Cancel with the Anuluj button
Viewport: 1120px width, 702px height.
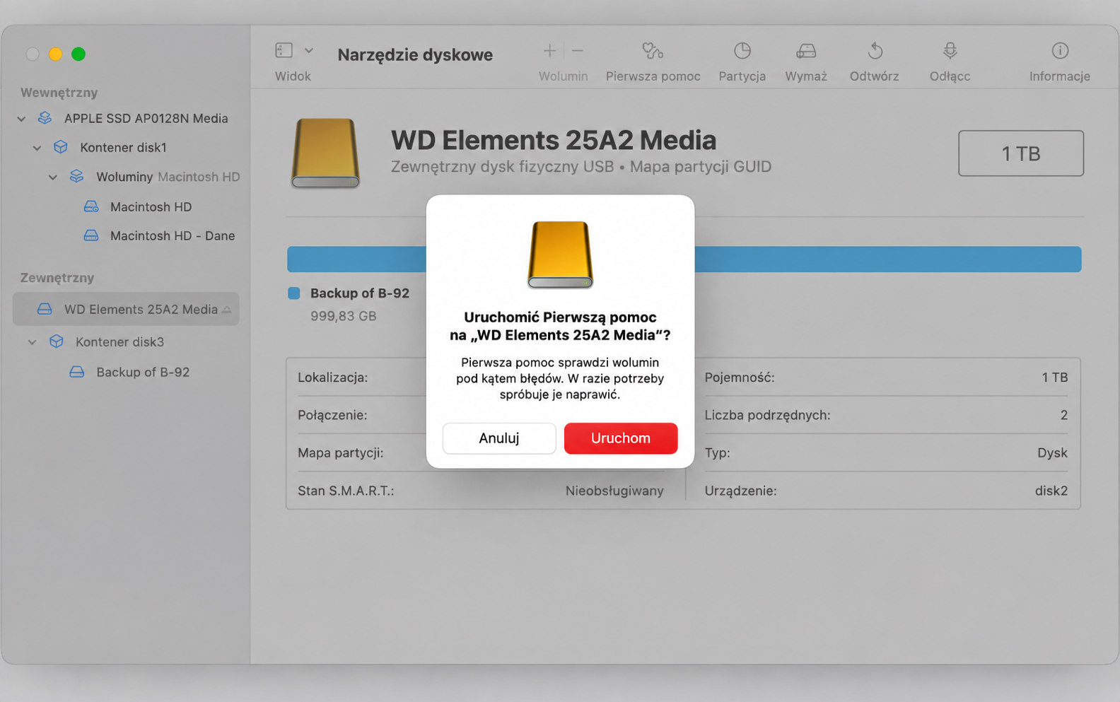pos(499,438)
